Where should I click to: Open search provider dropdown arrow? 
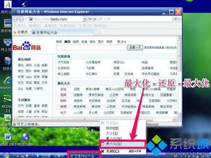point(179,19)
